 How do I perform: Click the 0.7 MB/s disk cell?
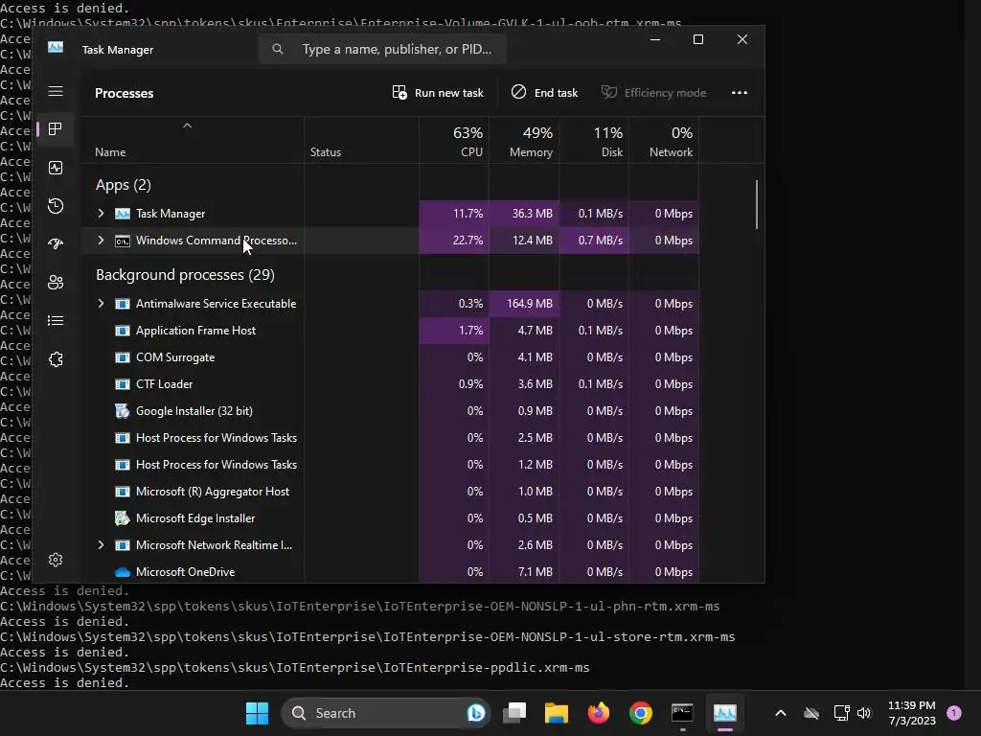coord(594,241)
